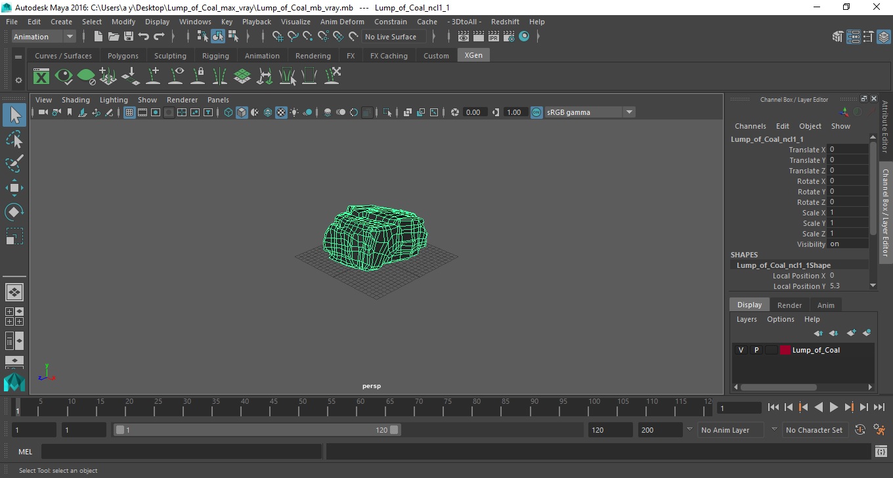Image resolution: width=893 pixels, height=478 pixels.
Task: Open the Channels menu in Channel Box
Action: [751, 126]
